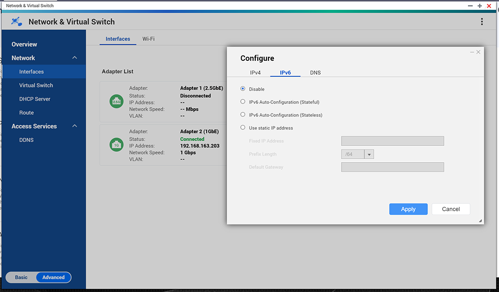Click the Adapter List heading
The height and width of the screenshot is (292, 499).
click(x=117, y=72)
